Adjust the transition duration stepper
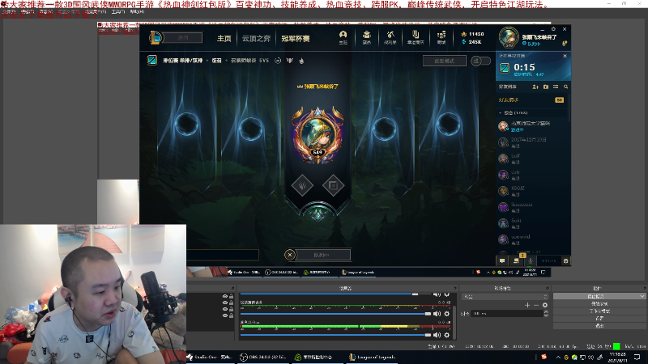The width and height of the screenshot is (648, 364). pos(546,314)
